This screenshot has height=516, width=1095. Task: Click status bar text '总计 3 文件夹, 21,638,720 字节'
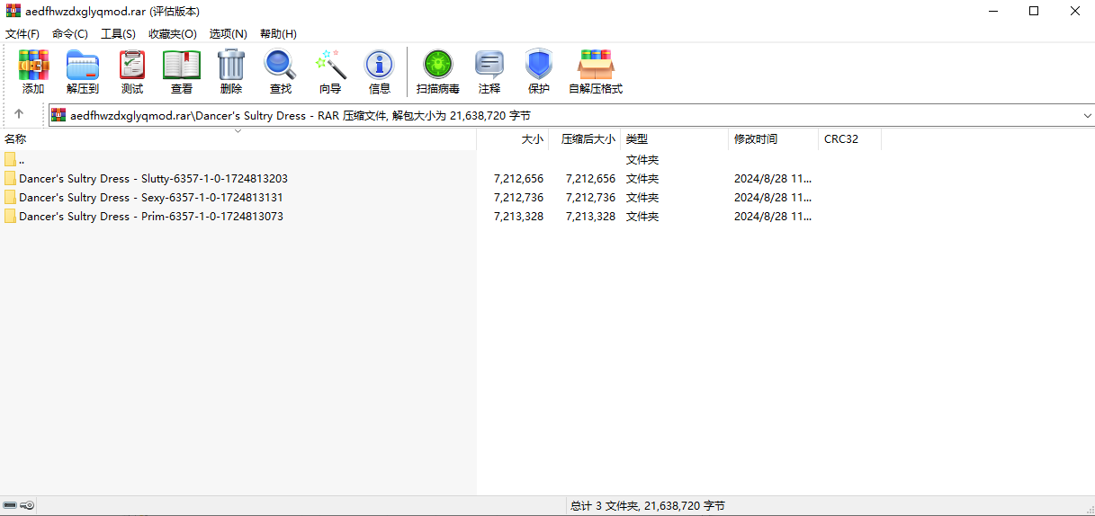click(x=648, y=506)
